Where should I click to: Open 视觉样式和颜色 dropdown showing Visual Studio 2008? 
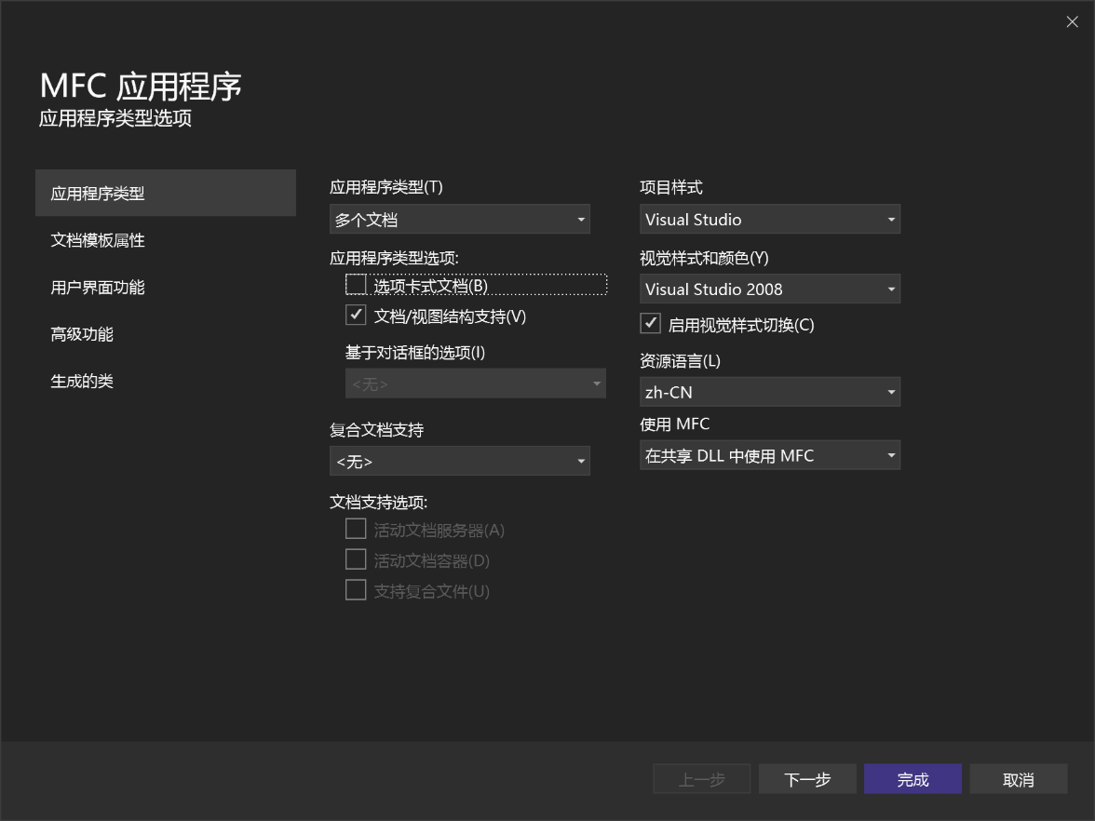(x=770, y=289)
